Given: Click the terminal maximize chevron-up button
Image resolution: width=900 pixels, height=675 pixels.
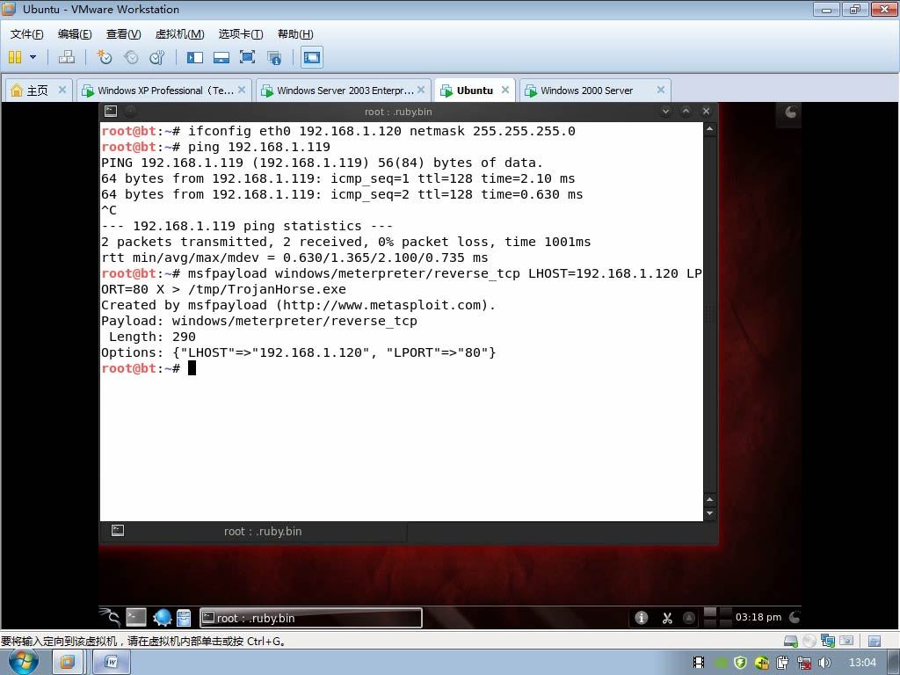Looking at the screenshot, I should point(686,112).
